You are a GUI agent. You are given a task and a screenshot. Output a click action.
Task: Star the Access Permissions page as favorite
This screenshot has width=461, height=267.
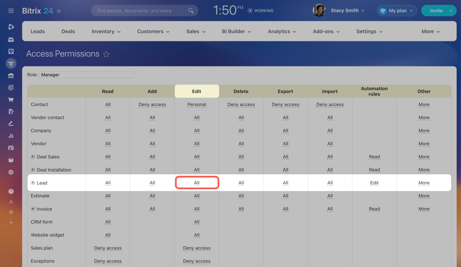tap(106, 54)
